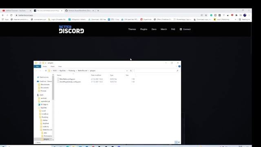
Task: Click the browser back arrow
Action: coord(3,15)
